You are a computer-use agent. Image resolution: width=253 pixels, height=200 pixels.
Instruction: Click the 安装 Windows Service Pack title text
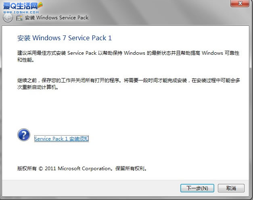(56, 18)
